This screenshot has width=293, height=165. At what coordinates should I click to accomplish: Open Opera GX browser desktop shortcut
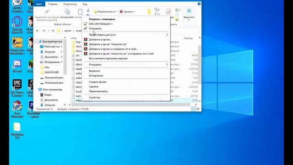point(17,24)
